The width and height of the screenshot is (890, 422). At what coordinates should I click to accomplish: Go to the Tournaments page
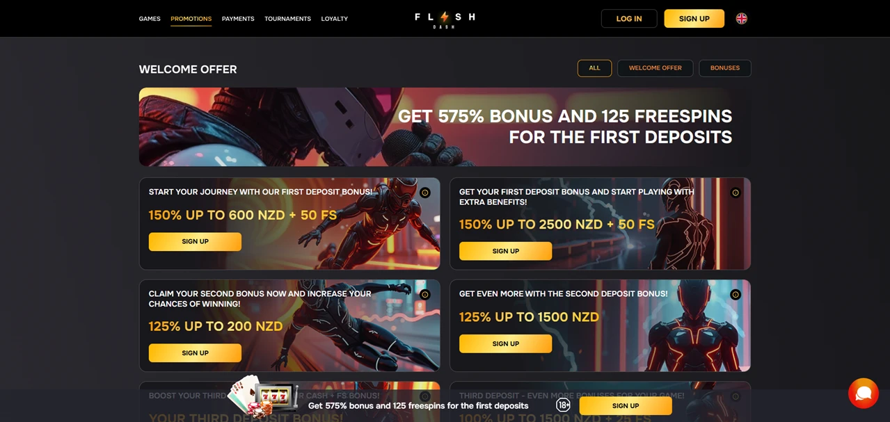tap(287, 19)
